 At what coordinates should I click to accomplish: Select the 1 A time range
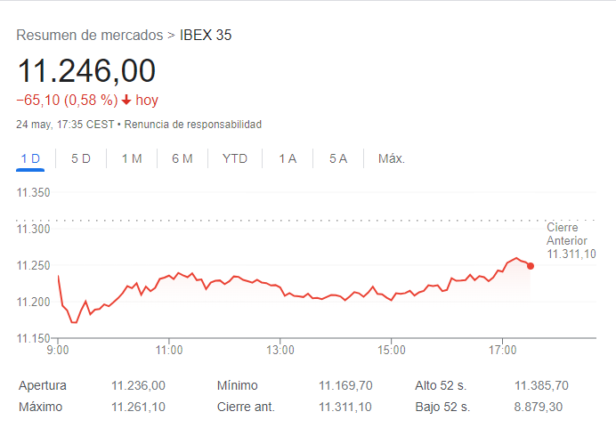[288, 158]
